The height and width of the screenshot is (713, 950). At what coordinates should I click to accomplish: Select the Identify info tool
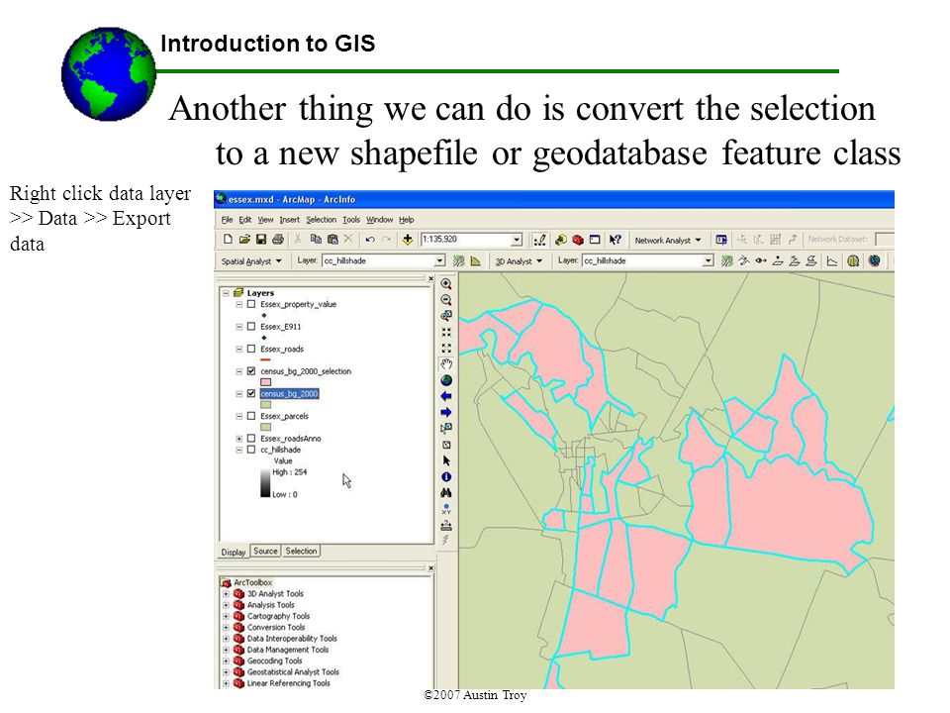(x=446, y=477)
